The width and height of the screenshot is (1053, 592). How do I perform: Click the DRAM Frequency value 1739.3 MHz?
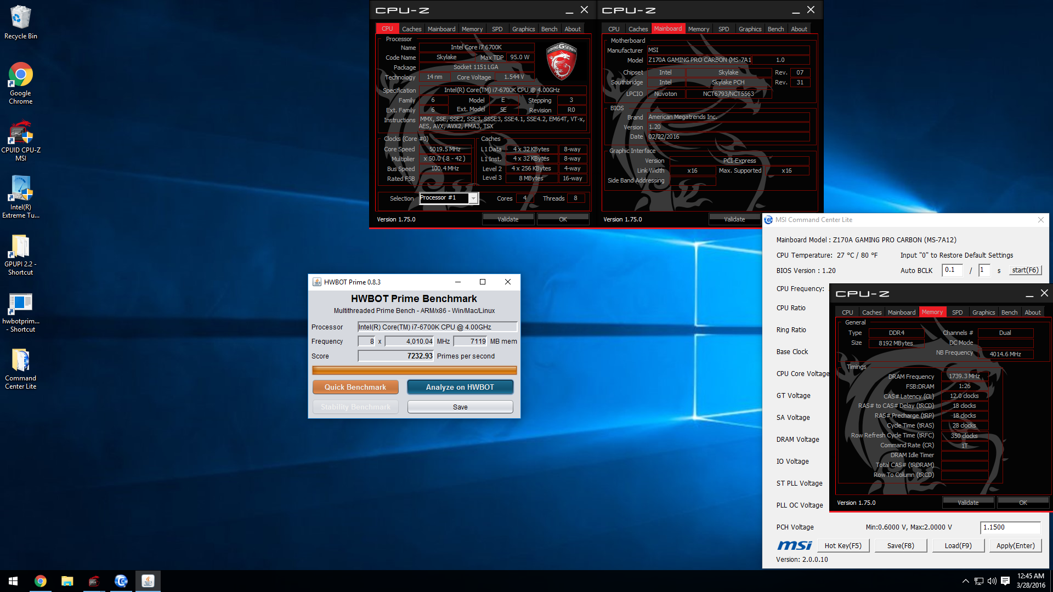(964, 376)
